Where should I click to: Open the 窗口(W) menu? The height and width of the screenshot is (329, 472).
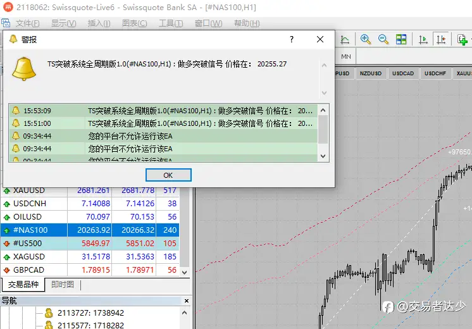click(x=208, y=23)
